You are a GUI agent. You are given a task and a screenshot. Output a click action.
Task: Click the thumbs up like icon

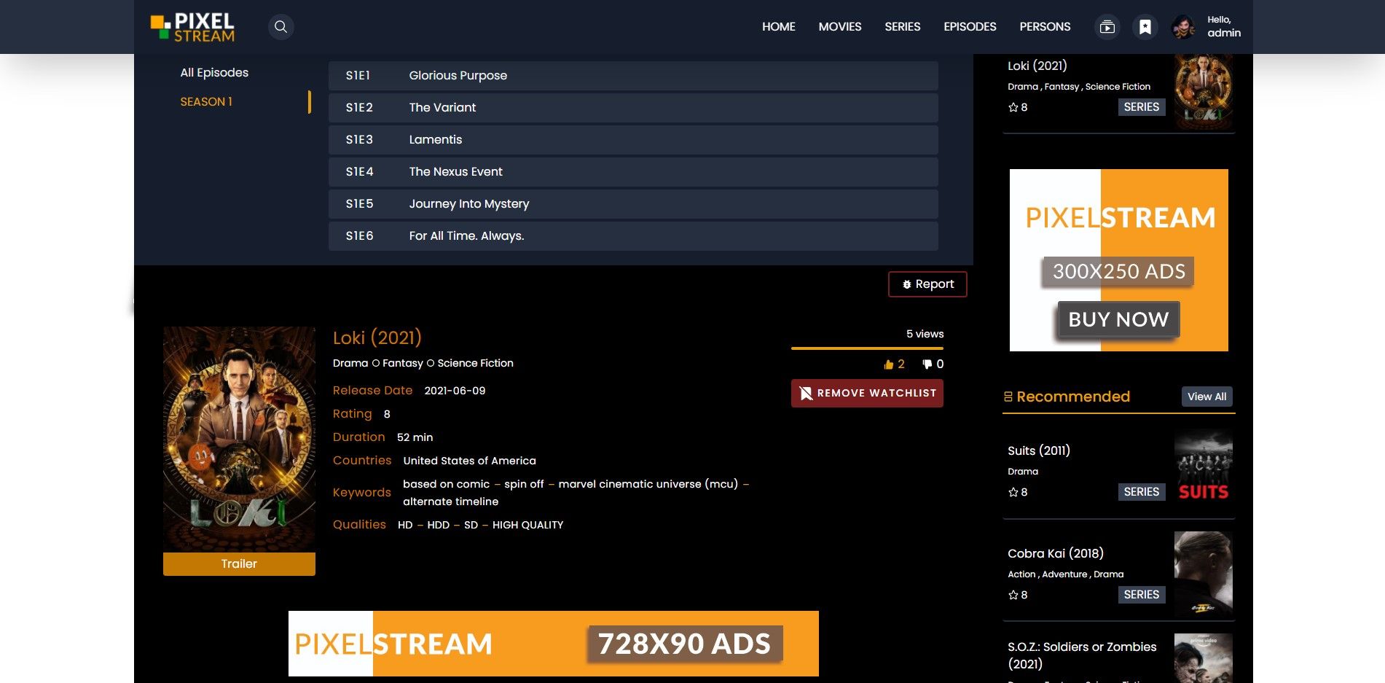tap(888, 364)
